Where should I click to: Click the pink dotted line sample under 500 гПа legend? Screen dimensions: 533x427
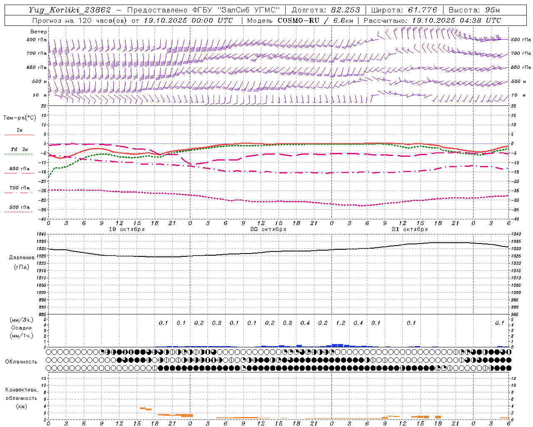pos(18,212)
